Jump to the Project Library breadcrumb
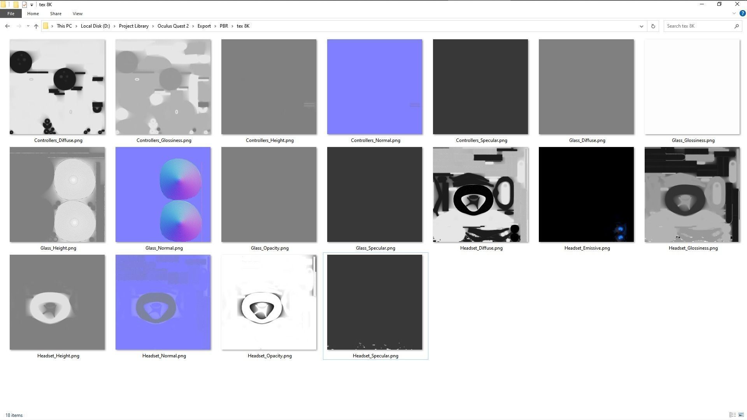Screen dimensions: 747x420 click(133, 26)
